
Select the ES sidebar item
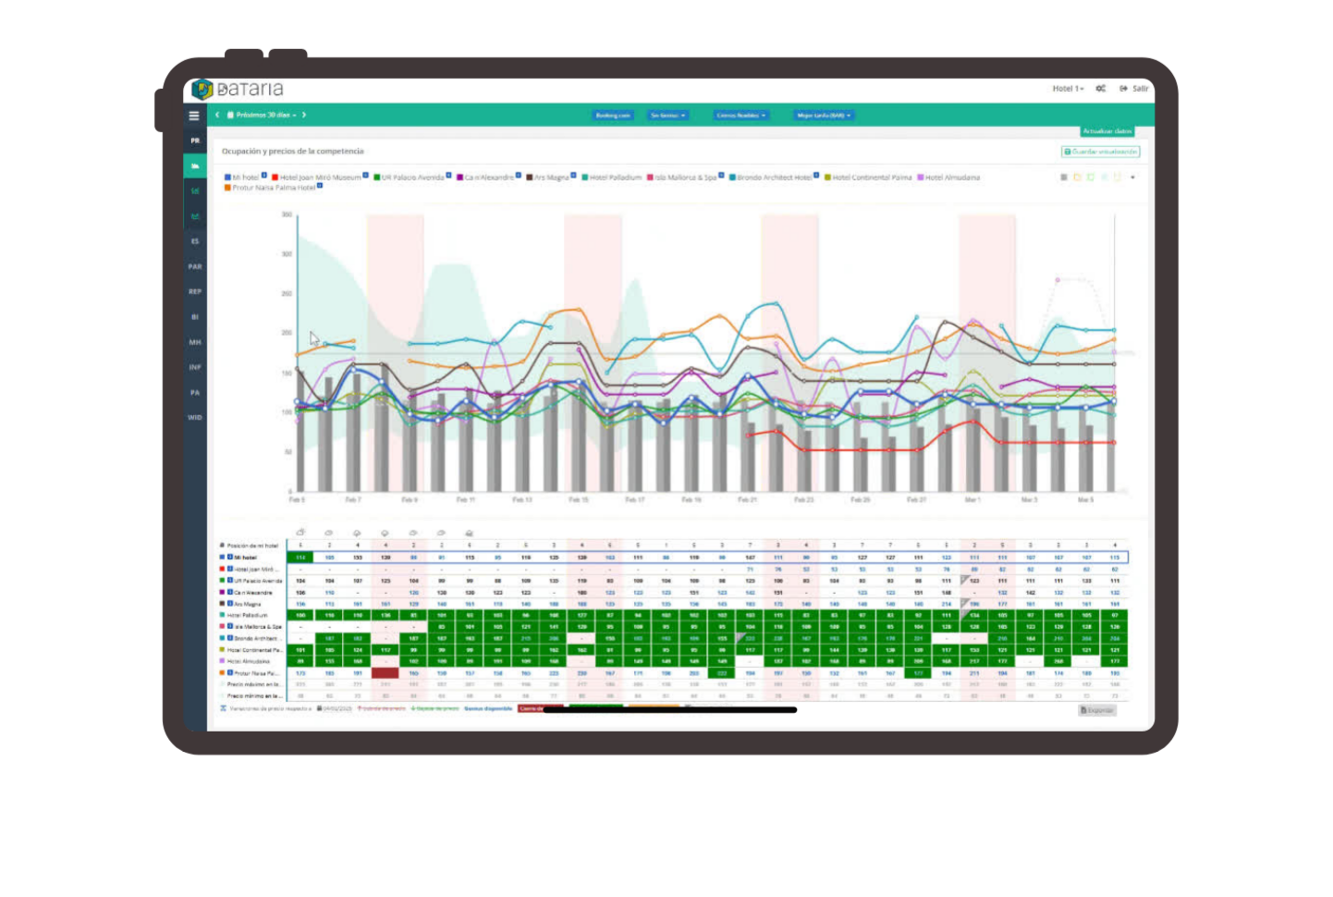pyautogui.click(x=195, y=241)
